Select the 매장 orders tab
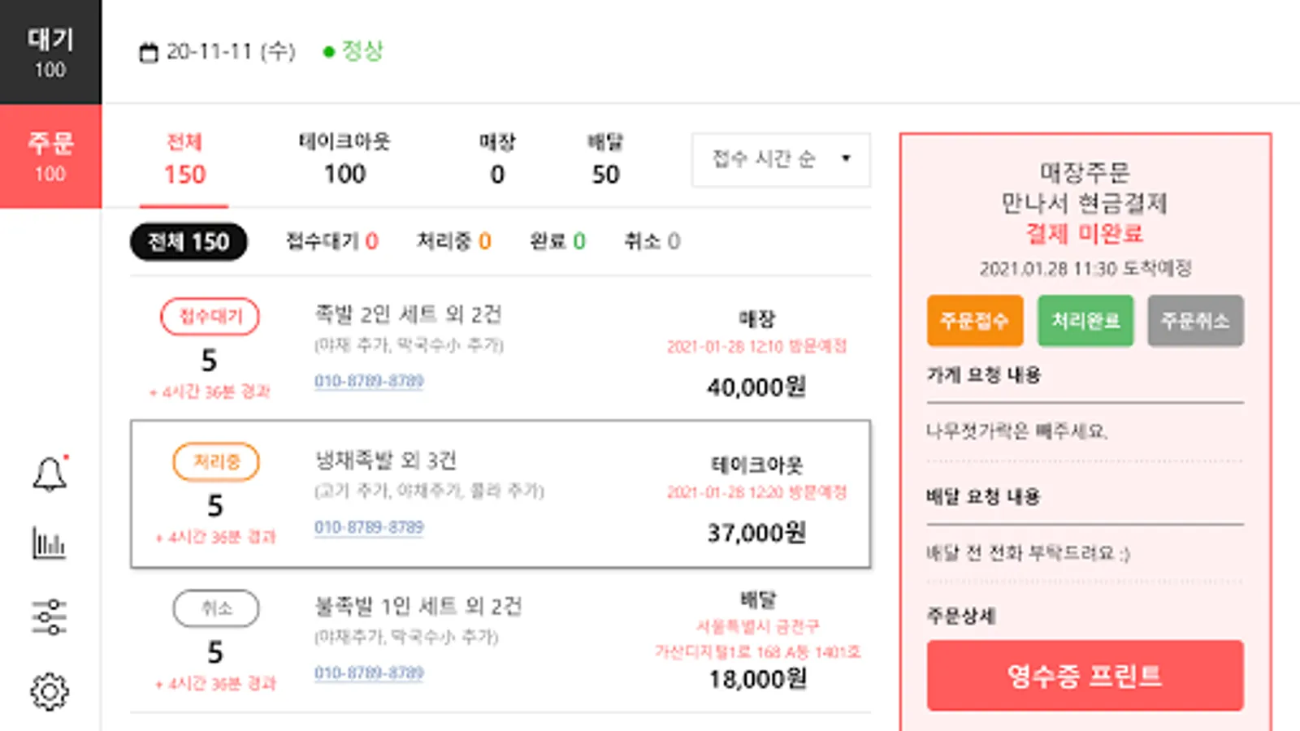Image resolution: width=1300 pixels, height=731 pixels. 497,159
